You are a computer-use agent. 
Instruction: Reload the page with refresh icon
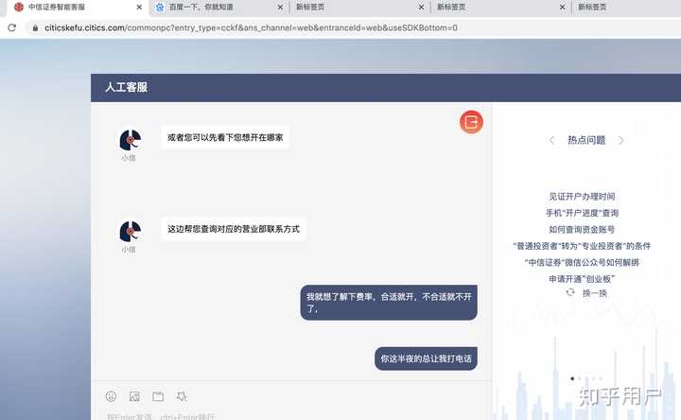[x=12, y=27]
